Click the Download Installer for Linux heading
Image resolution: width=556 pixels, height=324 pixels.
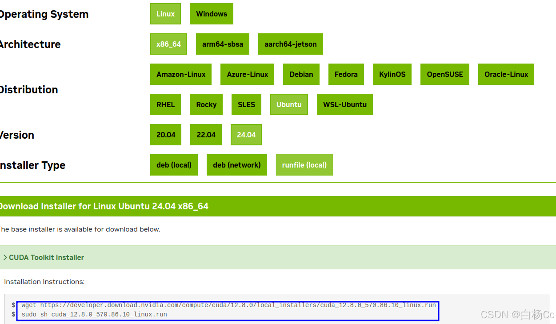[x=103, y=206]
